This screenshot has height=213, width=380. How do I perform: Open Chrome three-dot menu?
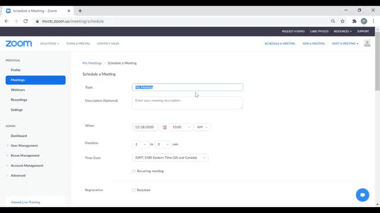tap(373, 21)
